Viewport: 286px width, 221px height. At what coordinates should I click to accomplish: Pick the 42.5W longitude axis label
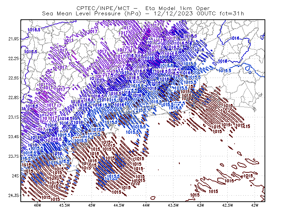tap(228, 205)
